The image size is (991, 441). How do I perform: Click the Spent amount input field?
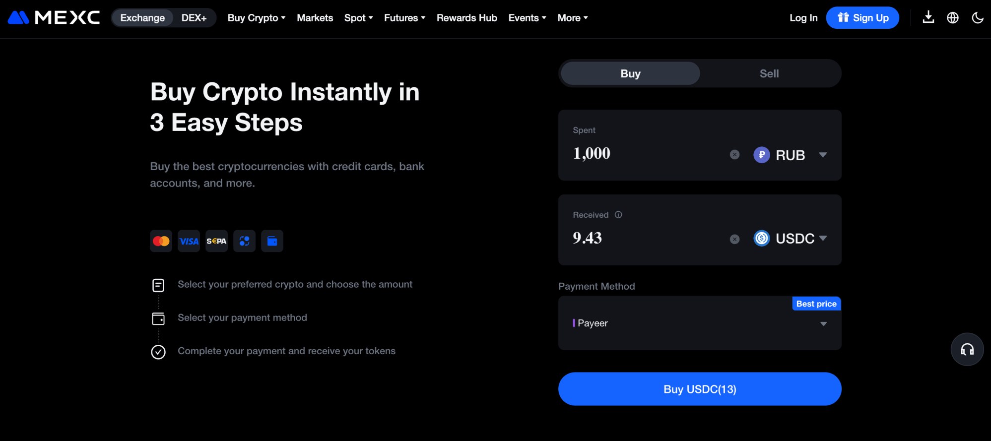tap(645, 154)
